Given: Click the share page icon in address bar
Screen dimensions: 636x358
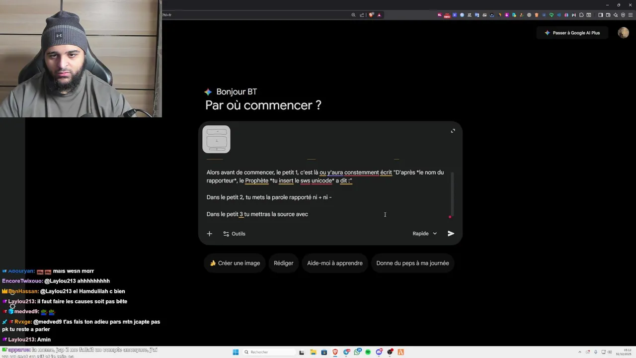Looking at the screenshot, I should (x=362, y=15).
